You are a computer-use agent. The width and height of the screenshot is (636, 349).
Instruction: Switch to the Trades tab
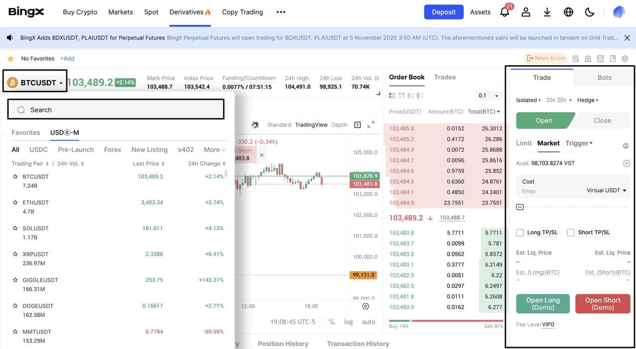tap(445, 77)
